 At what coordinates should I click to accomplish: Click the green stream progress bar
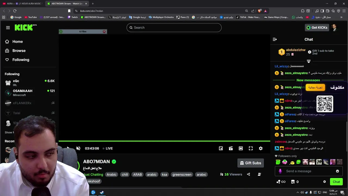pos(164,141)
